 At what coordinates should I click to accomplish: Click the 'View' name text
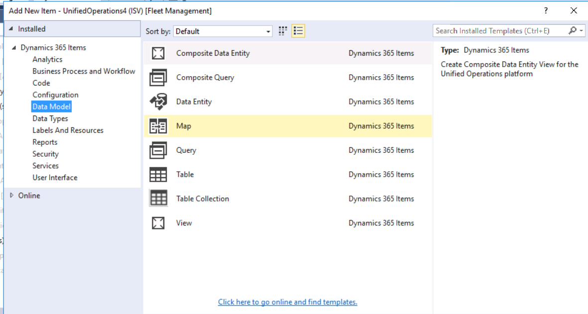point(184,223)
